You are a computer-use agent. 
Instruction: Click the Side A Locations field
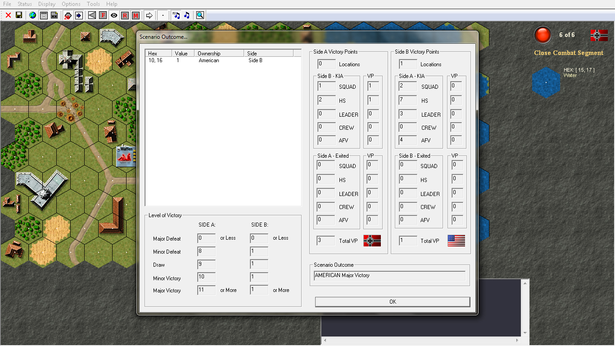[x=326, y=64]
